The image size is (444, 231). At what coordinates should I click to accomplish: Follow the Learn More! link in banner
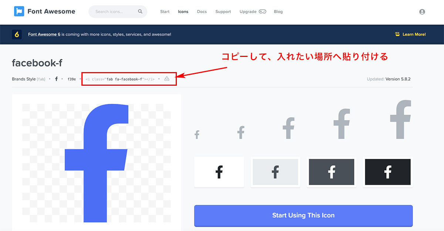(414, 34)
